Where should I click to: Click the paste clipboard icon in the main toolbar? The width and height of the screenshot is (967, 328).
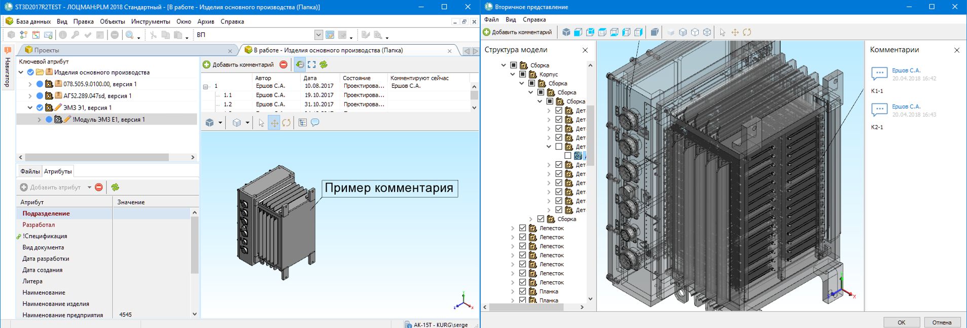[x=178, y=35]
